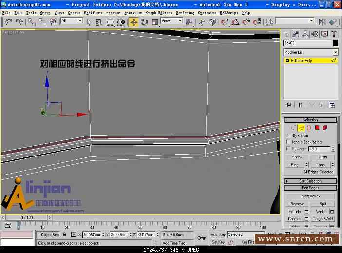Activate the Select and Scale tool

pos(155,22)
